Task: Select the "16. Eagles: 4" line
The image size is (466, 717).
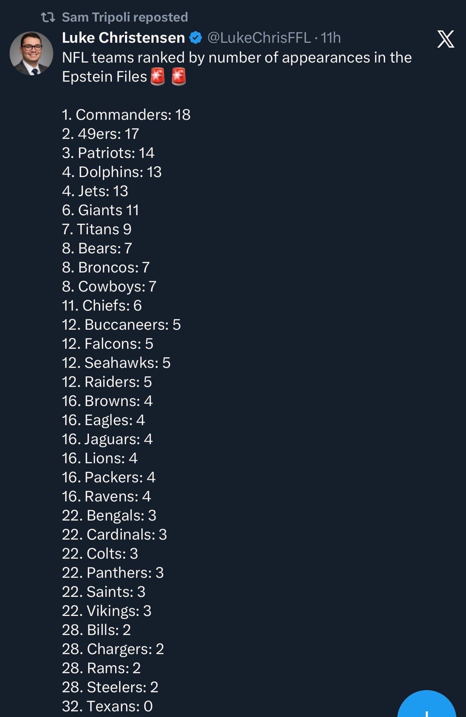Action: (x=103, y=420)
